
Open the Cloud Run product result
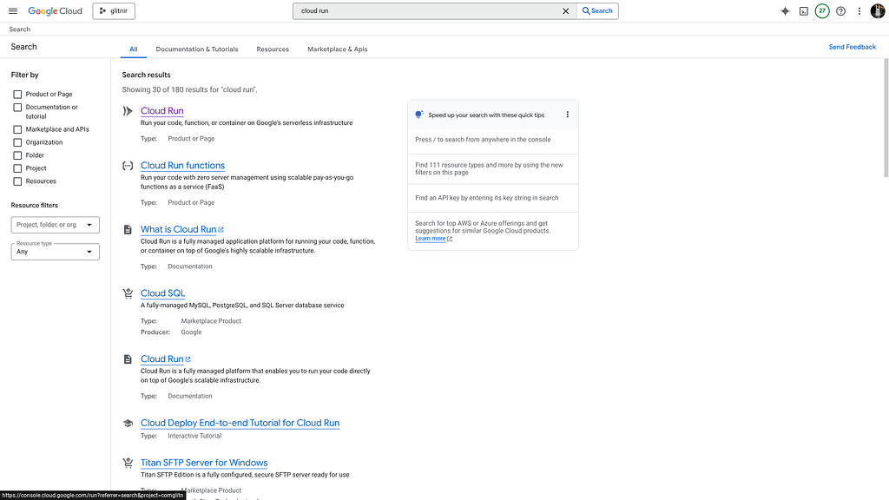pyautogui.click(x=162, y=110)
